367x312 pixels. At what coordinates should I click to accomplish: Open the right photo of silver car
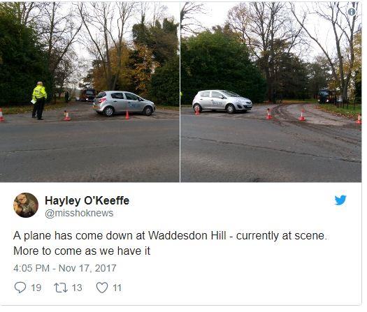coord(271,92)
